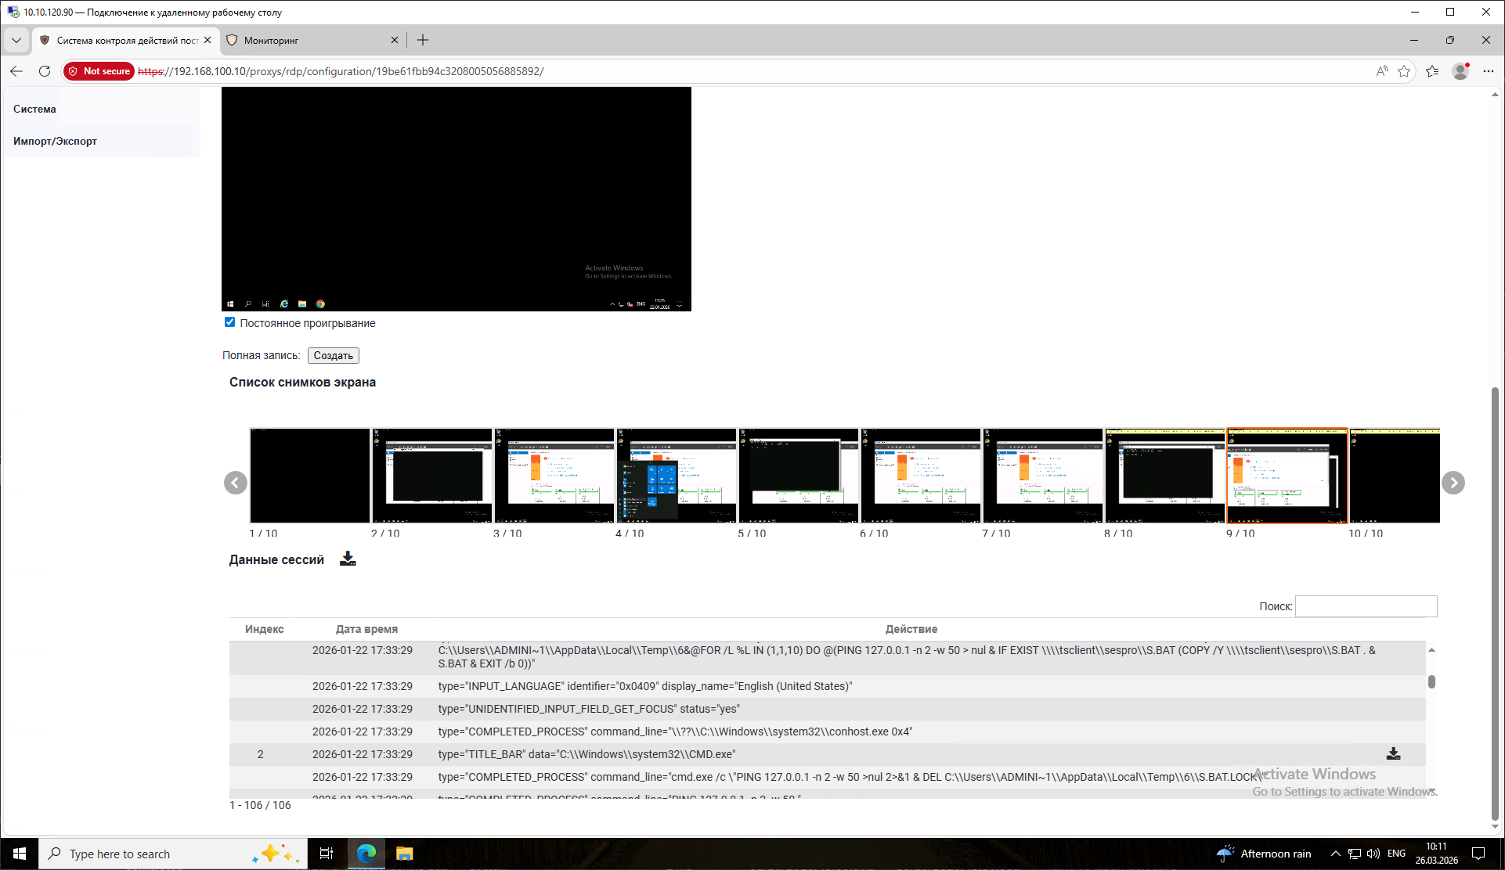The image size is (1505, 870).
Task: Sort table by the Дата время column
Action: point(366,629)
